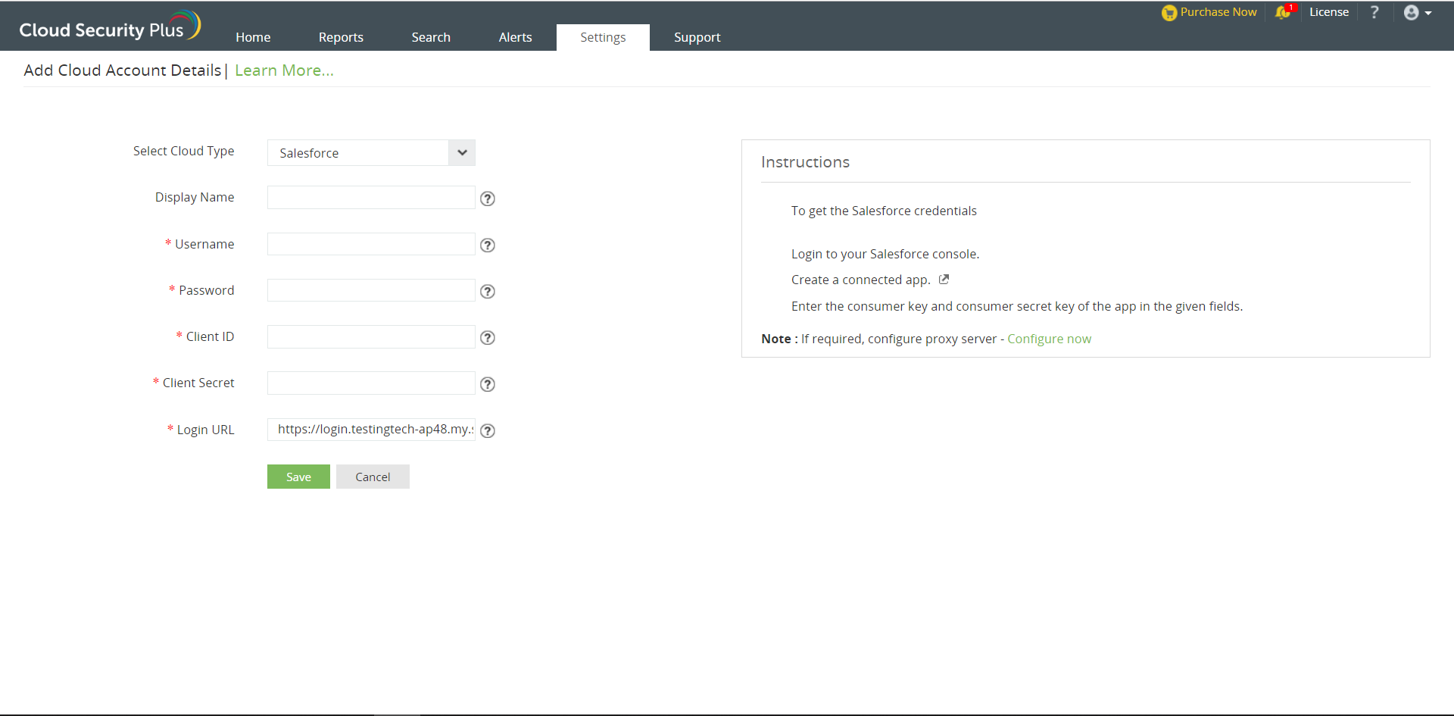Click into the Login URL input field

[371, 430]
